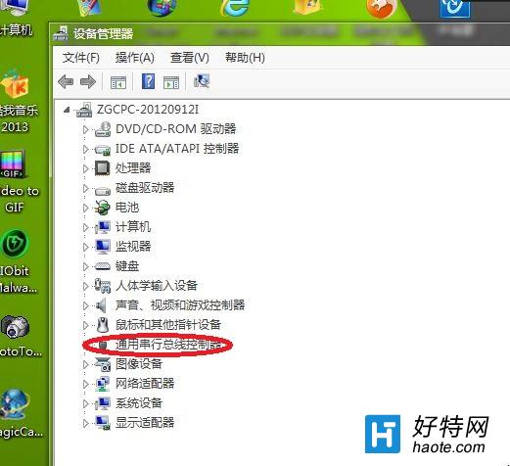This screenshot has width=510, height=466.
Task: Click the scan for hardware changes icon
Action: pos(202,81)
